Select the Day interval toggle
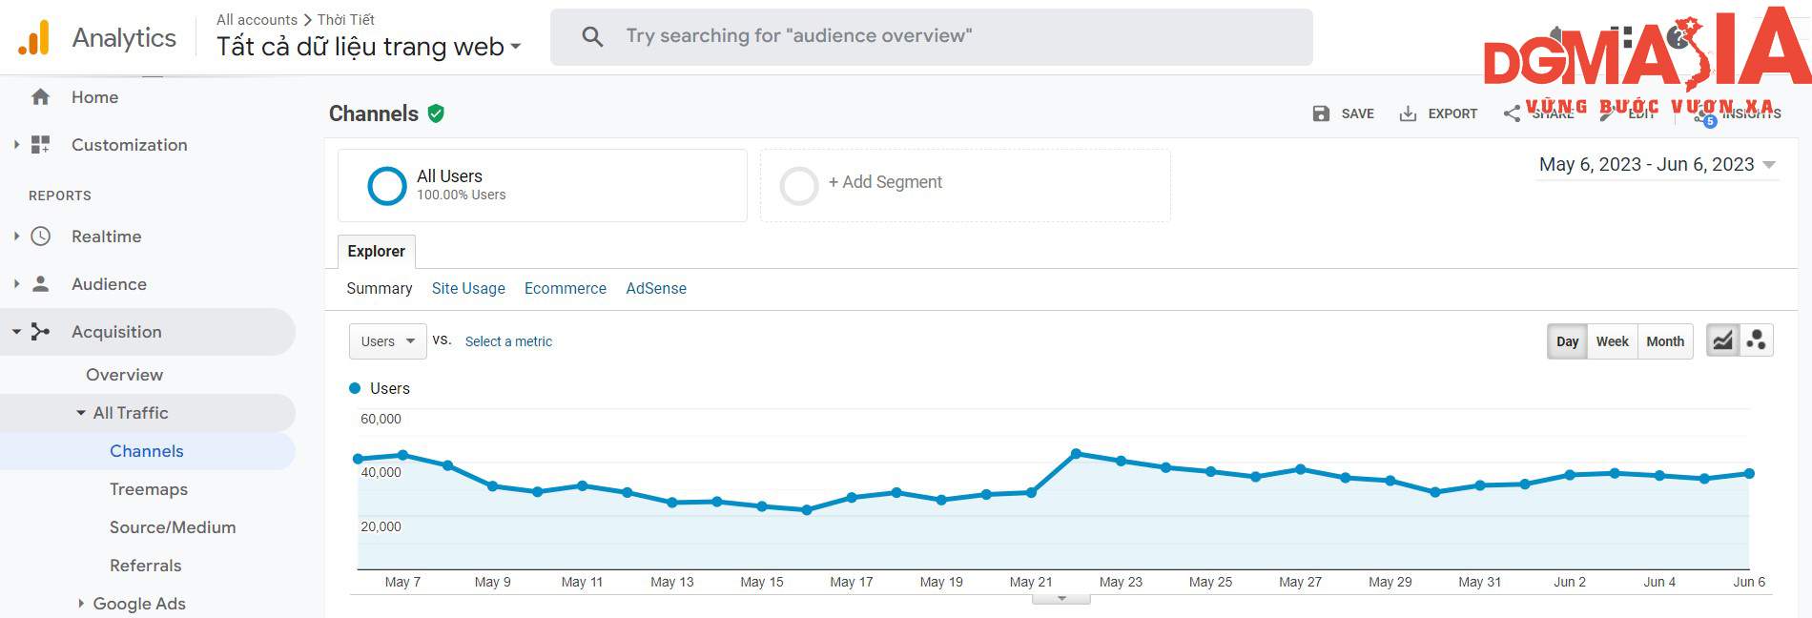The image size is (1812, 618). pyautogui.click(x=1567, y=341)
